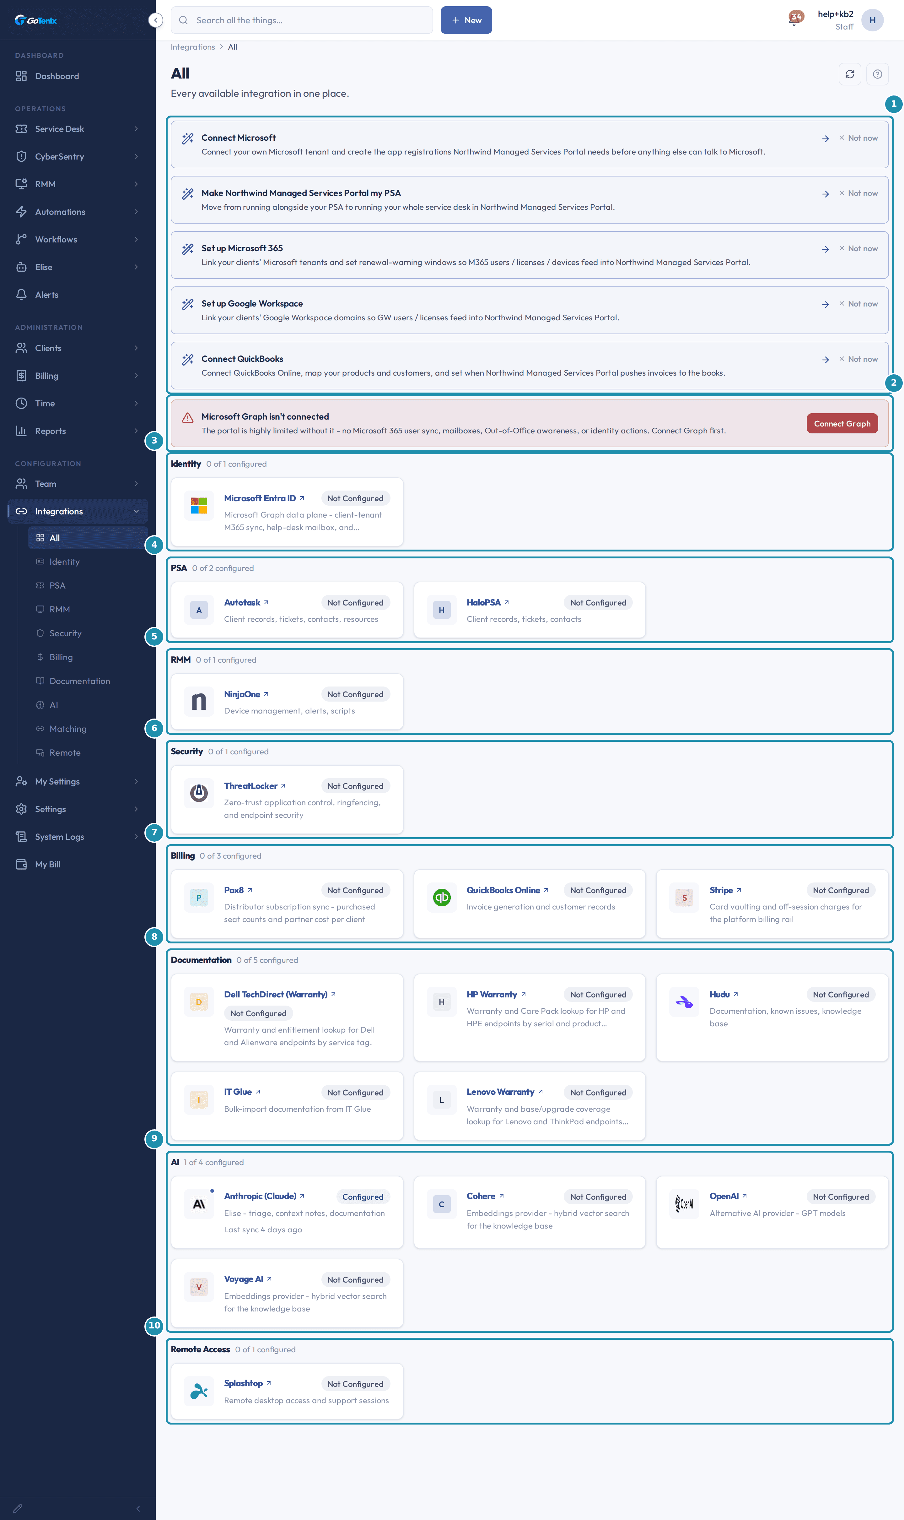Expand the System Logs menu
This screenshot has height=1520, width=904.
pos(78,837)
